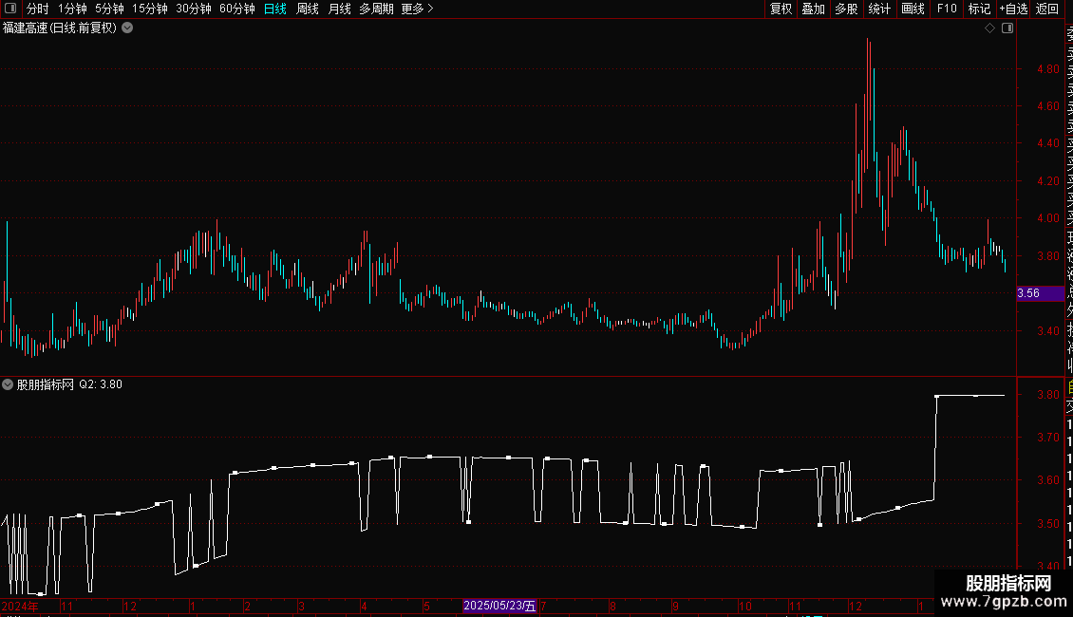
Task: Click the 2024年 label on the time axis
Action: [x=20, y=606]
